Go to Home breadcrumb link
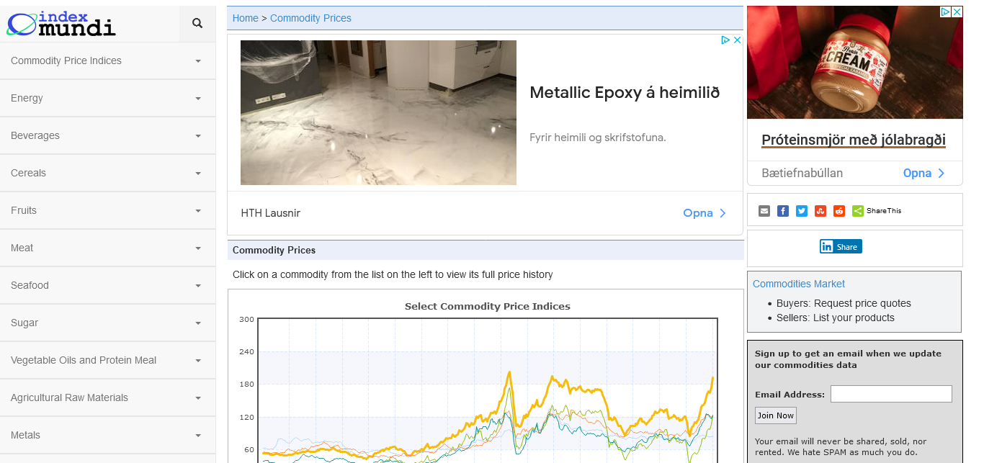Image resolution: width=984 pixels, height=463 pixels. pyautogui.click(x=245, y=18)
